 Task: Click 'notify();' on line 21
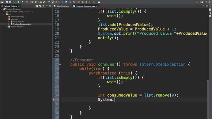coord(108,38)
